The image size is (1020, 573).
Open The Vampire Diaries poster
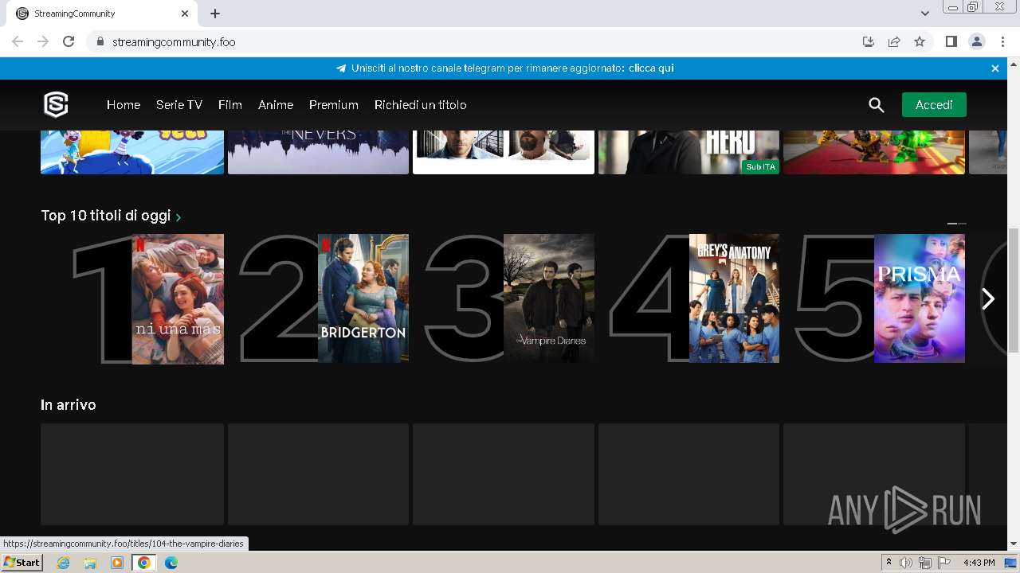(x=549, y=298)
